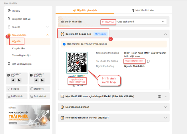The width and height of the screenshot is (187, 134).
Task: Click the VNDIRECT DGO logo icon
Action: [9, 75]
